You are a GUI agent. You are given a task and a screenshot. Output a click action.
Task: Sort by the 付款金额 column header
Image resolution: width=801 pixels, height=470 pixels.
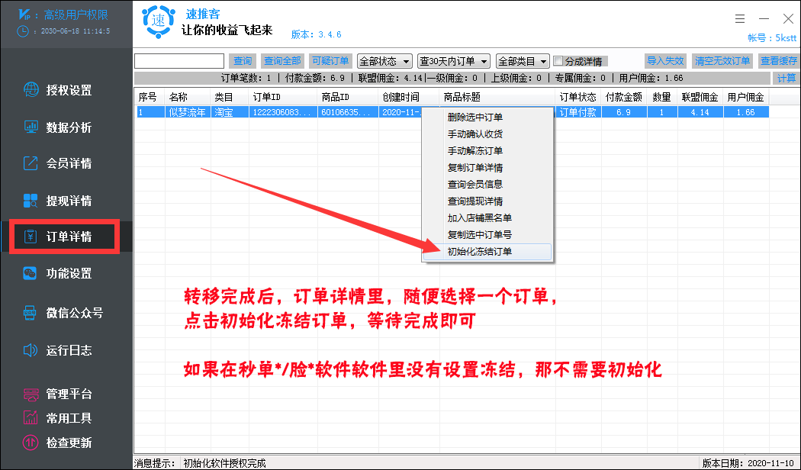[x=624, y=97]
